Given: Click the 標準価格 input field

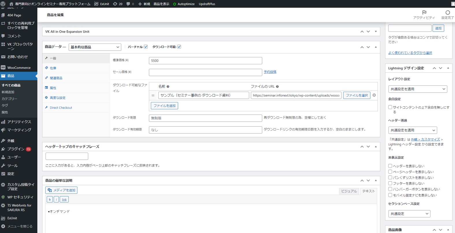Looking at the screenshot, I should [205, 61].
